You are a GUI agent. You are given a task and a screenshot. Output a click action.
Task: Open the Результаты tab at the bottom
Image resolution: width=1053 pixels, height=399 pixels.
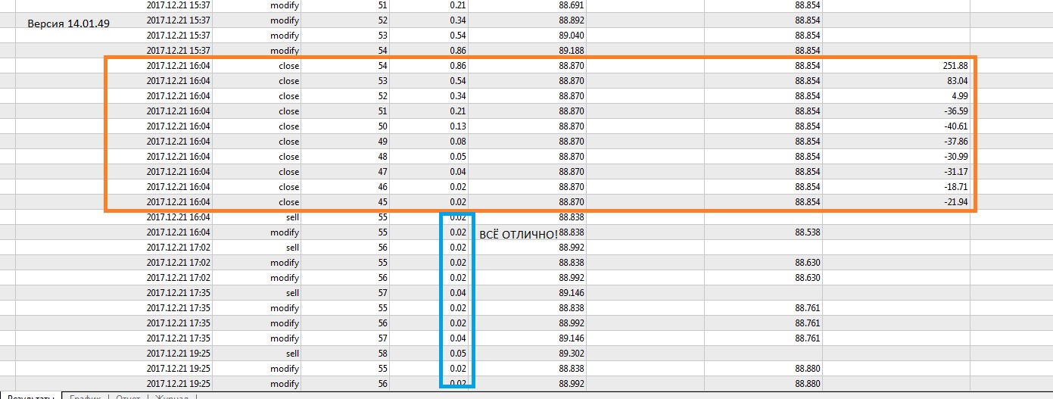point(32,397)
